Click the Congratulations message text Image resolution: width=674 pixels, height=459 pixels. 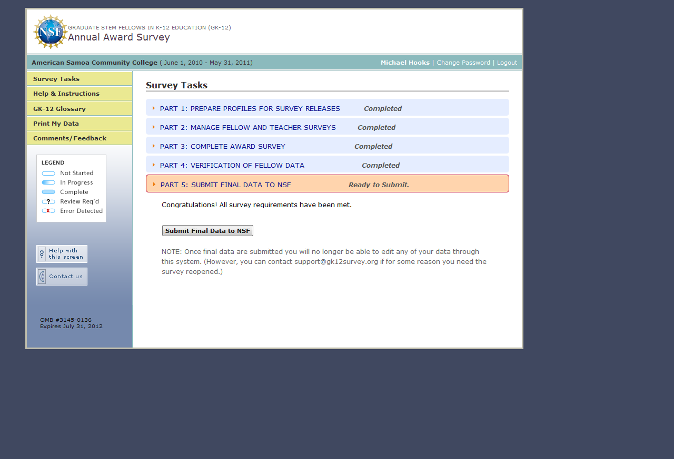pos(256,205)
